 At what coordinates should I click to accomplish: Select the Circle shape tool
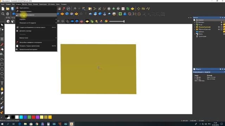2,69
